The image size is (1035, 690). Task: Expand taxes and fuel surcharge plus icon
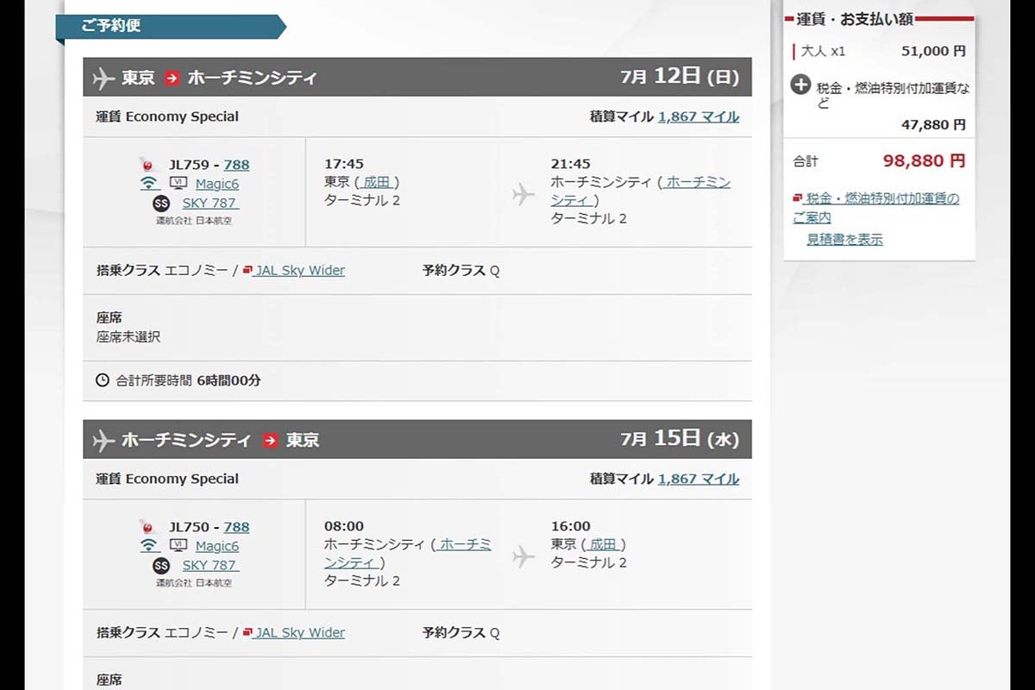pos(801,85)
